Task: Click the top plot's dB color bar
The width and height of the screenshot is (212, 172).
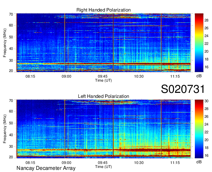Action: (199, 43)
